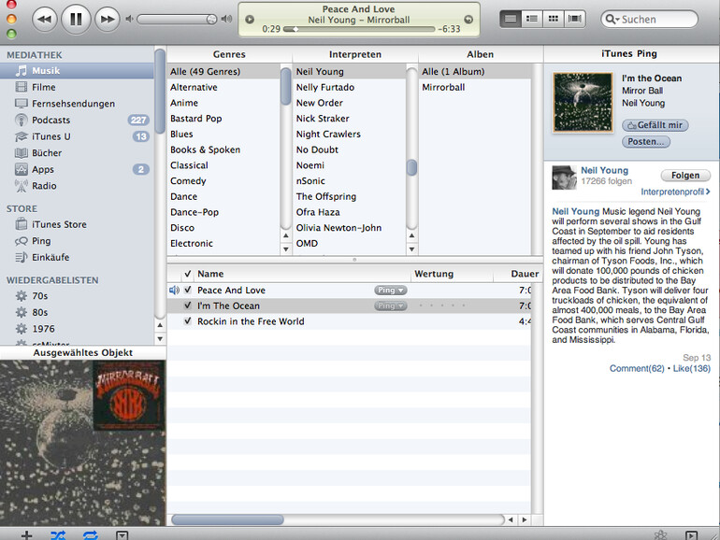
Task: Select Alle (49 Genres)
Action: tap(223, 72)
